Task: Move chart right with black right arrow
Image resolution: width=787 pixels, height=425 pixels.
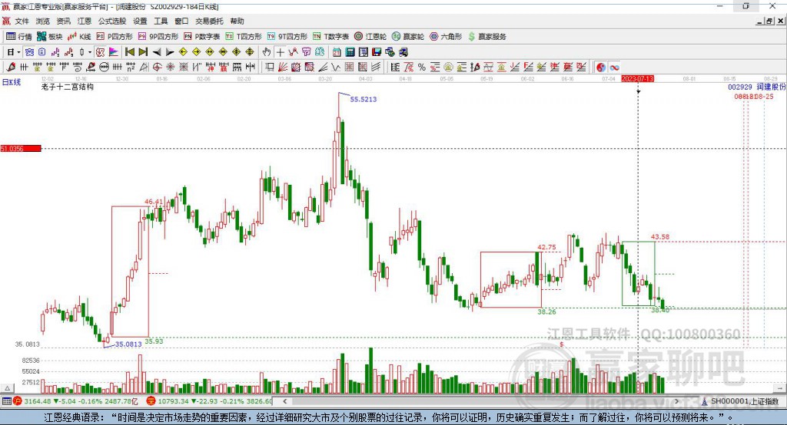Action: 170,52
